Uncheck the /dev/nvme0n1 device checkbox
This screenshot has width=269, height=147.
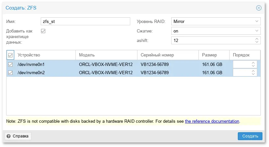[10, 64]
